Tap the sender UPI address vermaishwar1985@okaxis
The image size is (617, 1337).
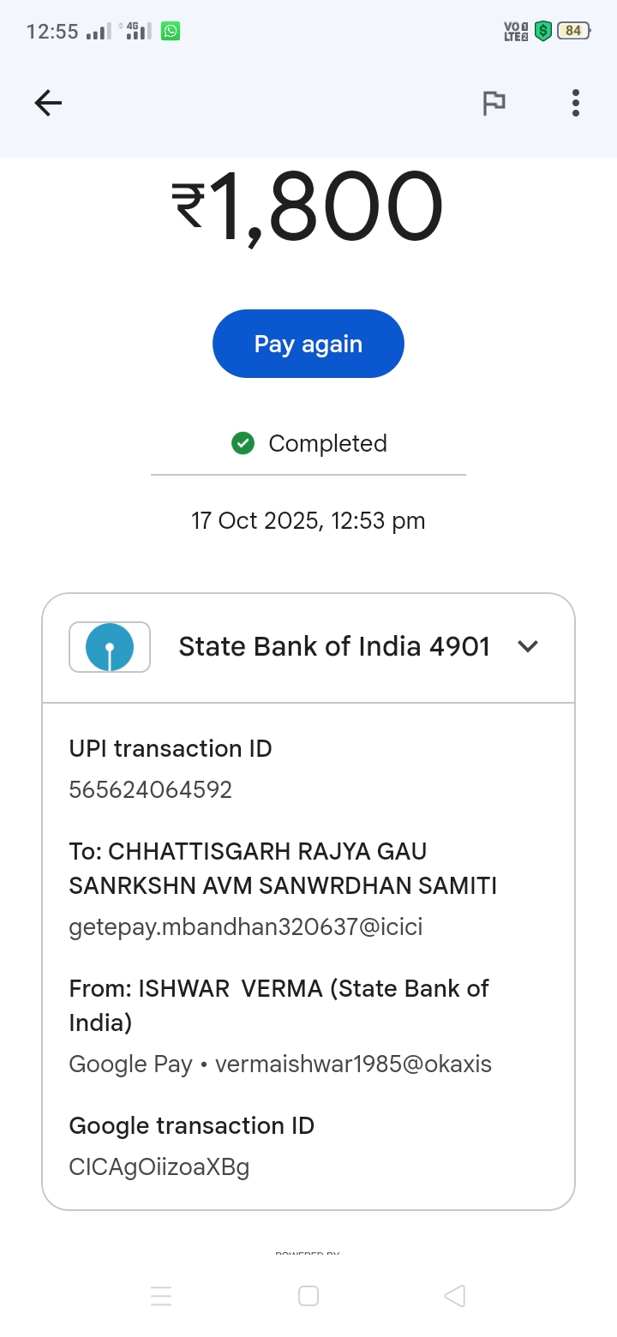tap(353, 1064)
